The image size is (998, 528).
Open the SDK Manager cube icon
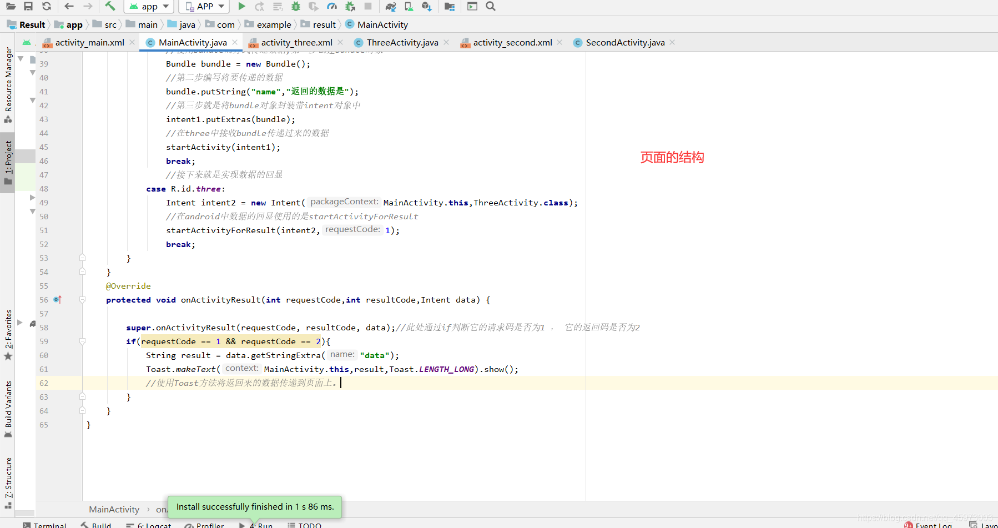426,6
